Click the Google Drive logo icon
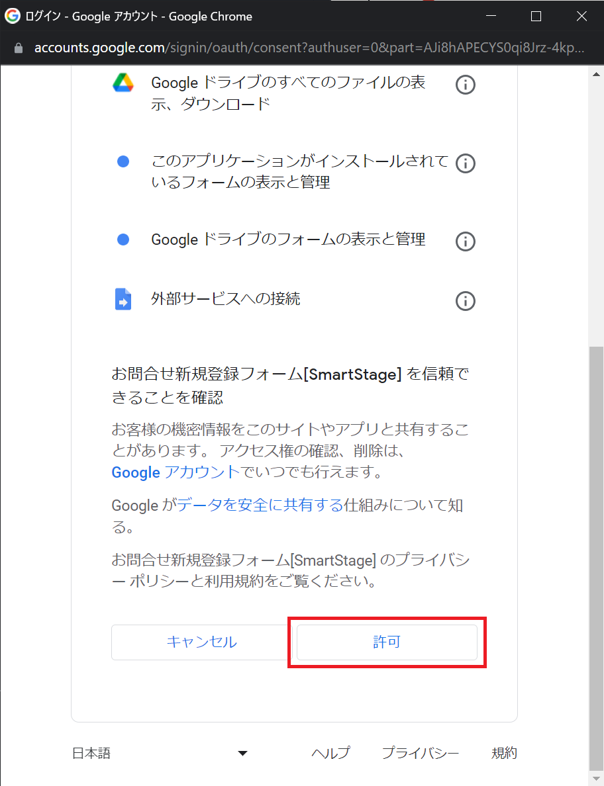604x786 pixels. [x=123, y=83]
